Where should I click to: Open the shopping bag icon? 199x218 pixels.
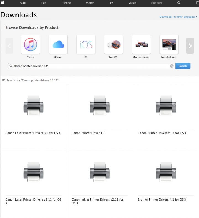click(x=197, y=3)
